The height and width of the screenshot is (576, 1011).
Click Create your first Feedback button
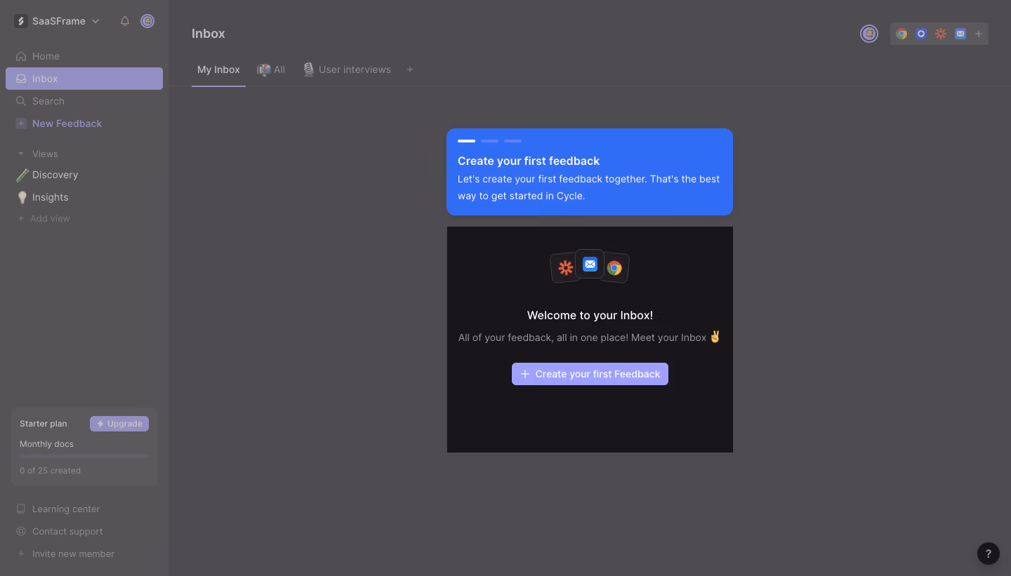click(x=590, y=374)
